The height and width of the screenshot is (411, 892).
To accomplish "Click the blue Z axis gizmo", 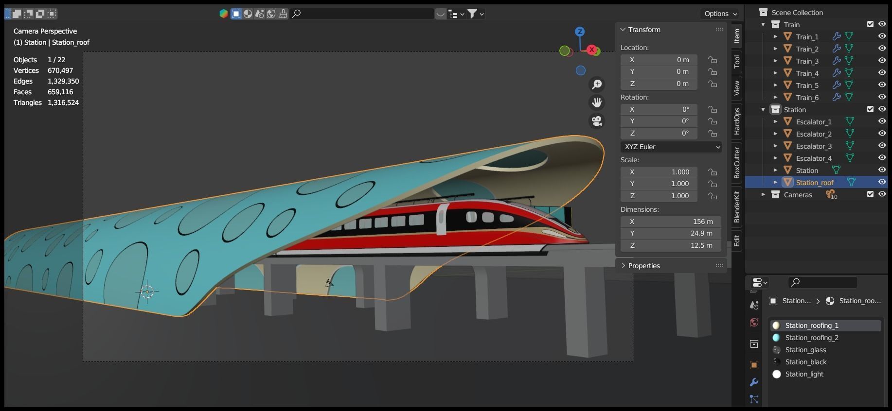I will [x=579, y=32].
